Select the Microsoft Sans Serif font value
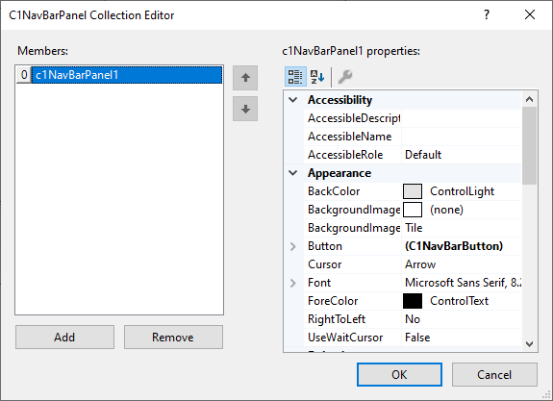The width and height of the screenshot is (553, 401). (462, 283)
